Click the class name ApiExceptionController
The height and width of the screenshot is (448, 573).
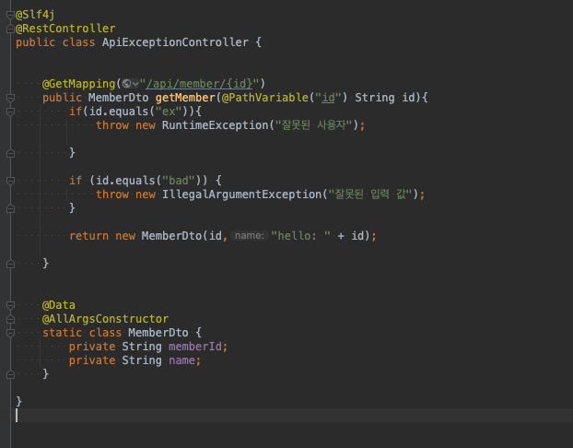tap(175, 42)
